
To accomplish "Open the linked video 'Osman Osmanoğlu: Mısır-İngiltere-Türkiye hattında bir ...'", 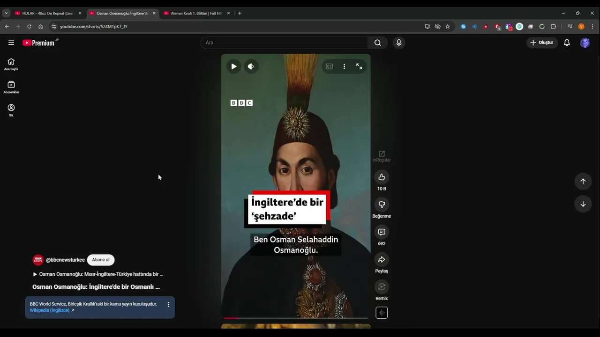I will click(98, 274).
